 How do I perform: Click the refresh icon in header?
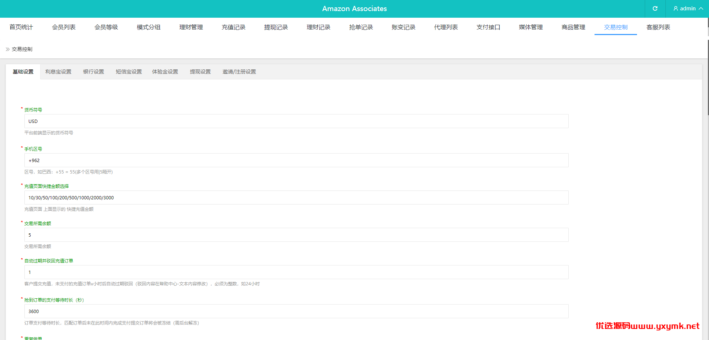pos(655,8)
